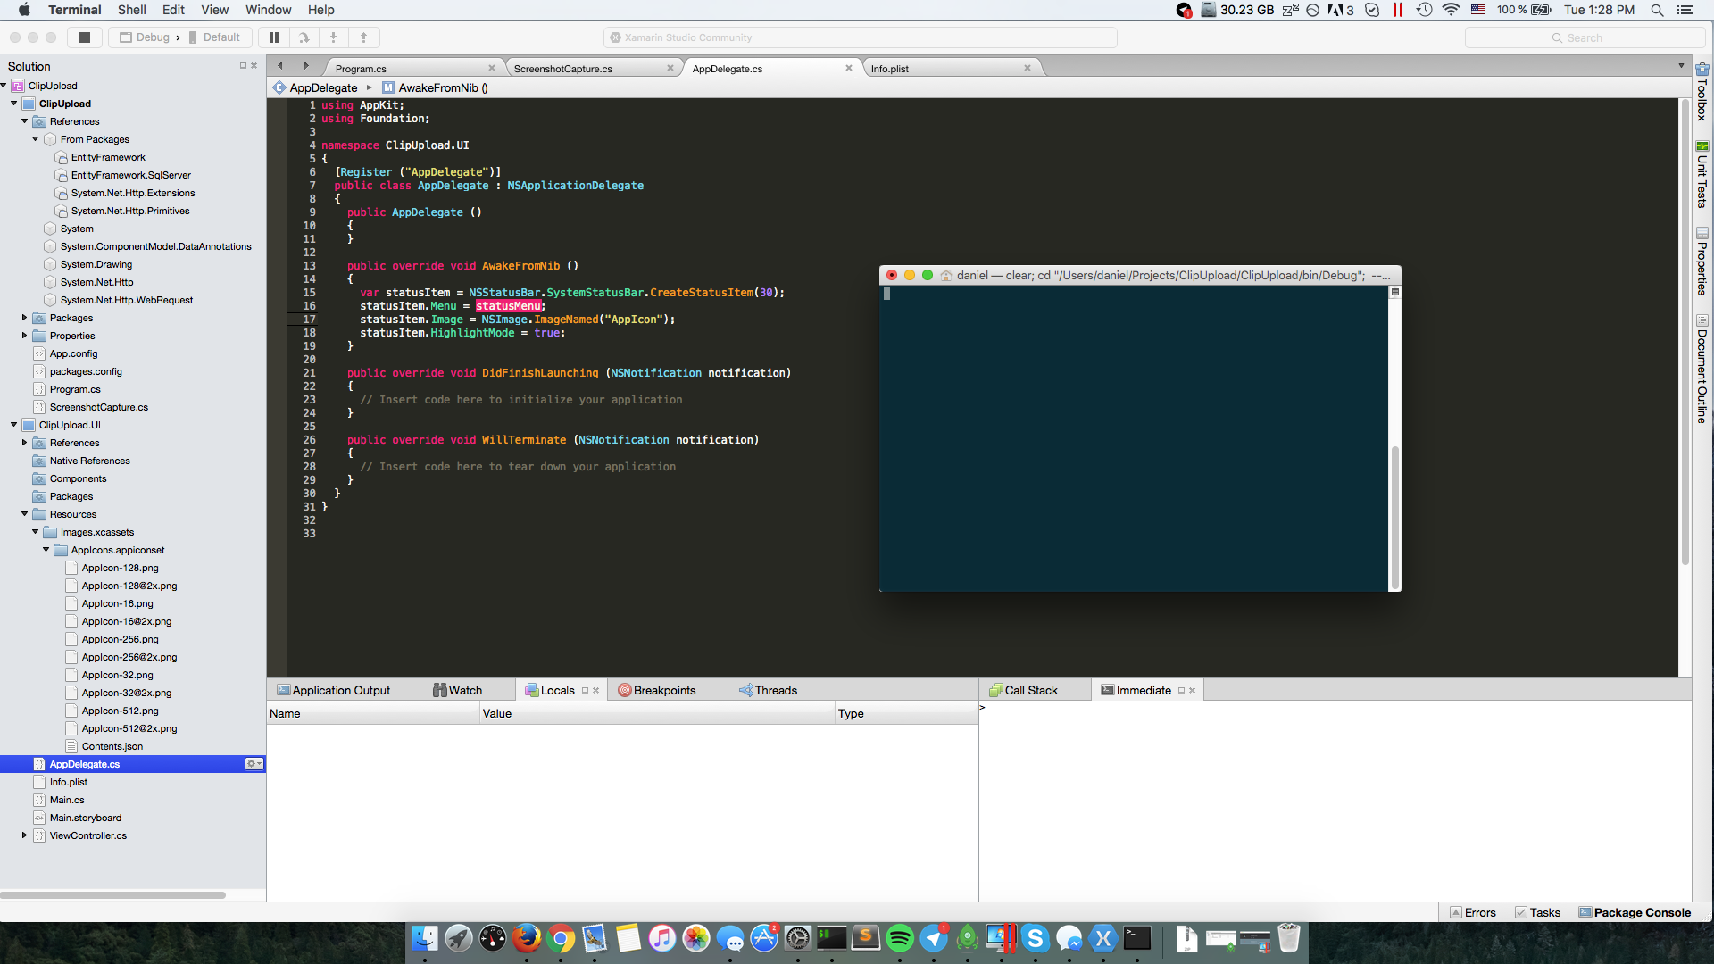This screenshot has width=1714, height=964.
Task: Open Google Chrome from the dock
Action: (561, 938)
